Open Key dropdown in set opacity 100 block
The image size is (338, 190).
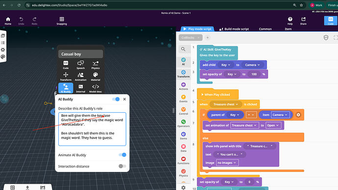[232, 74]
